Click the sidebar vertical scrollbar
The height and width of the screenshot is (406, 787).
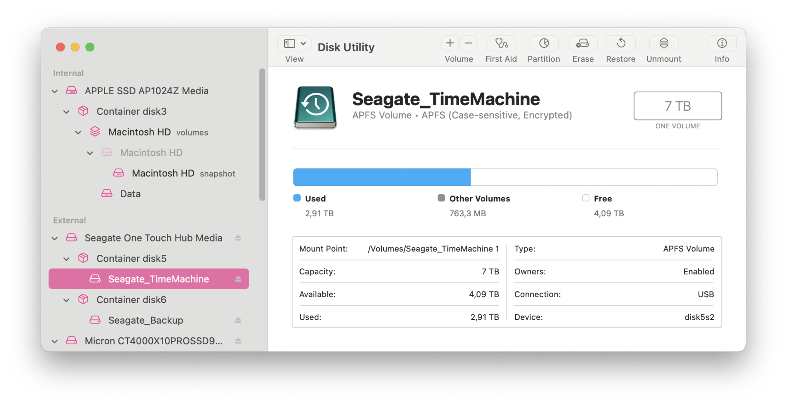click(x=262, y=134)
